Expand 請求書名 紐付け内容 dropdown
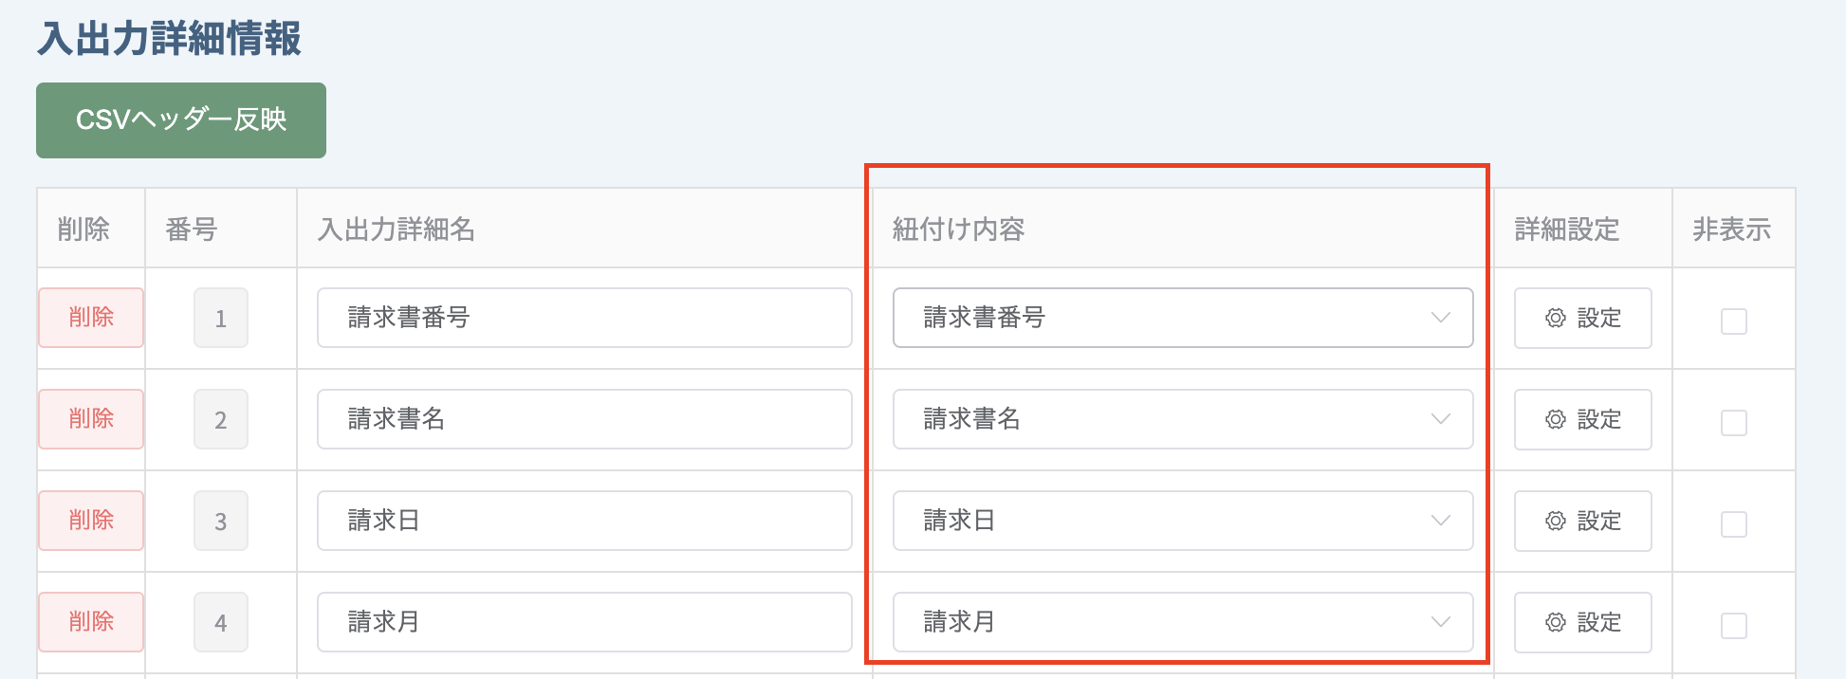 1183,419
